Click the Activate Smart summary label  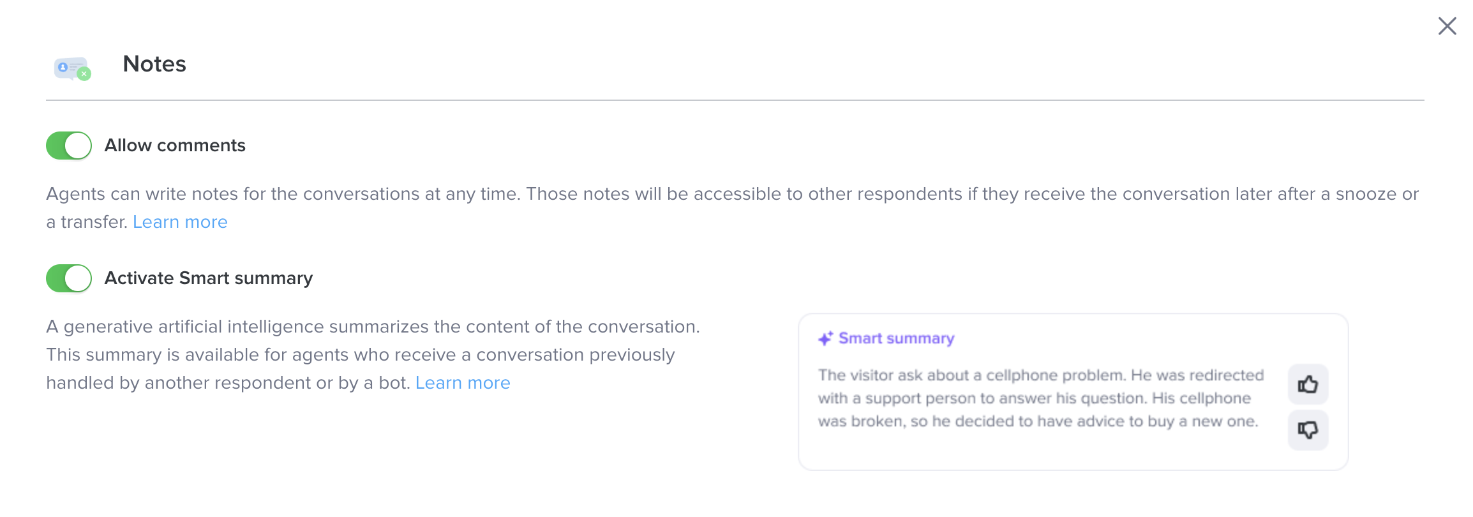click(209, 278)
